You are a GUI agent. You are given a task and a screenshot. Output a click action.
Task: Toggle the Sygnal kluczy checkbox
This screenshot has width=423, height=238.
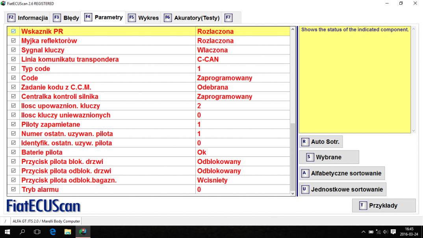point(13,50)
